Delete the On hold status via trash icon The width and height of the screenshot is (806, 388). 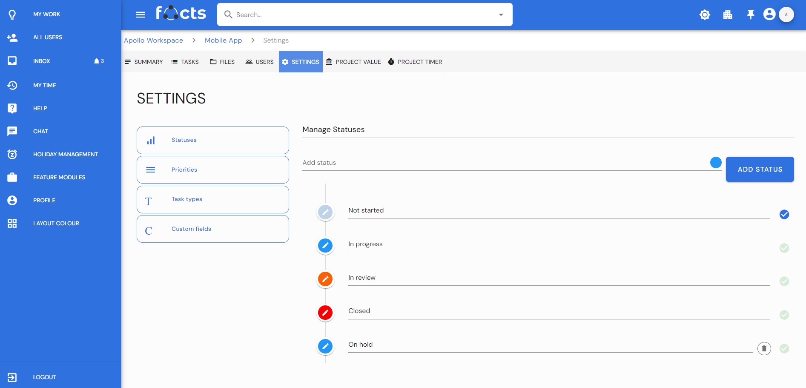tap(764, 348)
